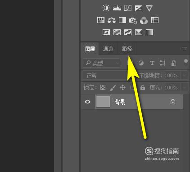This screenshot has height=172, width=190.
Task: Select the 背景 layer name
Action: [x=120, y=102]
